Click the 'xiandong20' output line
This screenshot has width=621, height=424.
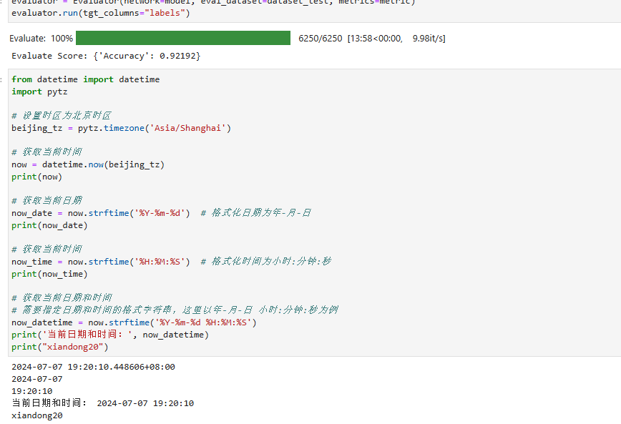(x=36, y=415)
